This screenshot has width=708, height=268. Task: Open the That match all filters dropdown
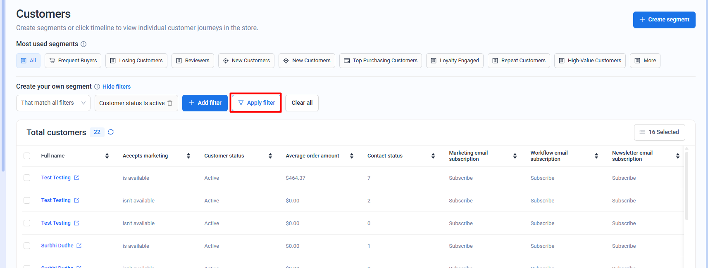coord(53,103)
